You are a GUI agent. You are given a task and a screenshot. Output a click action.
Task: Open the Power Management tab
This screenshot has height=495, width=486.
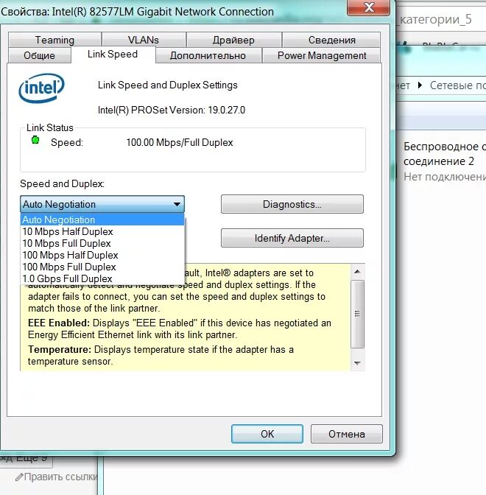(322, 55)
